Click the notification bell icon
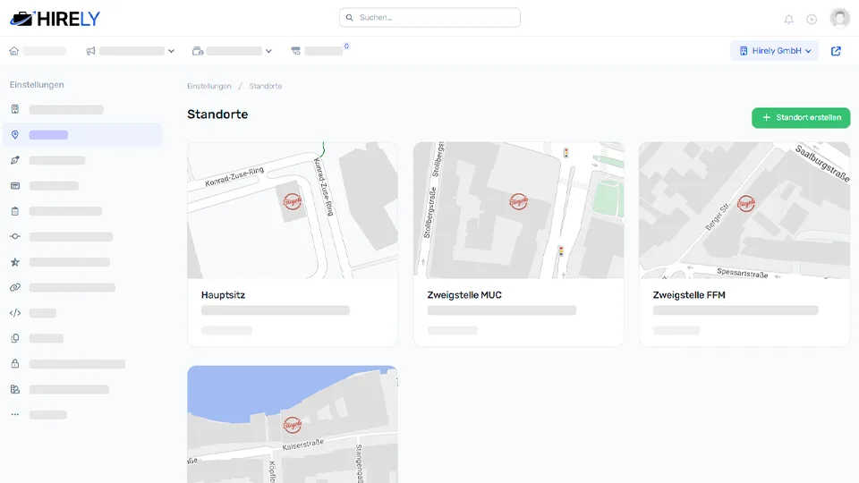Viewport: 859px width, 483px height. click(788, 19)
